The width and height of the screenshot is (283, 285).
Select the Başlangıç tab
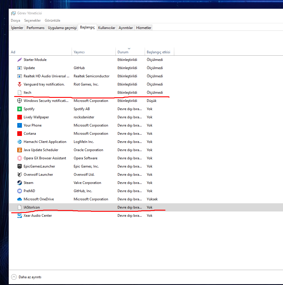(87, 27)
